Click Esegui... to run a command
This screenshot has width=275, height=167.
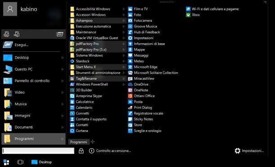point(33,45)
